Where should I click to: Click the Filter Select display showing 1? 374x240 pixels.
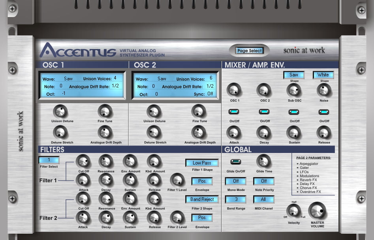click(49, 160)
